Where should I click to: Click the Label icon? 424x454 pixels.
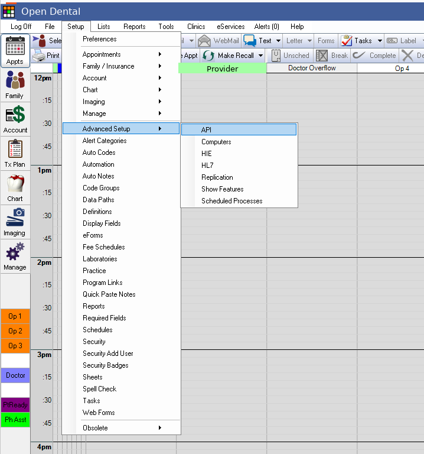[x=392, y=41]
